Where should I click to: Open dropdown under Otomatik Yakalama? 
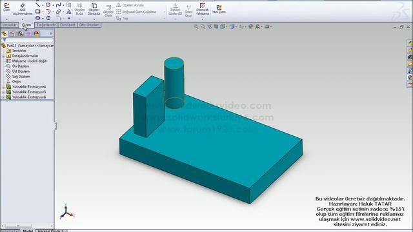pos(202,19)
